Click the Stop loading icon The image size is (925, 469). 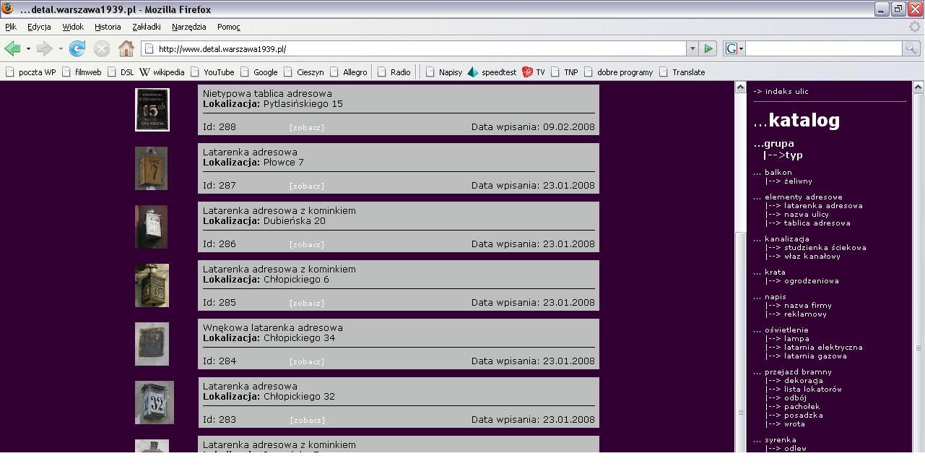[102, 48]
